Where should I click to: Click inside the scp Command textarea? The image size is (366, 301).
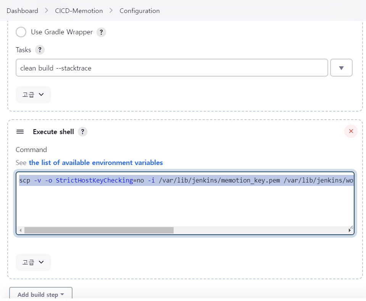point(185,202)
